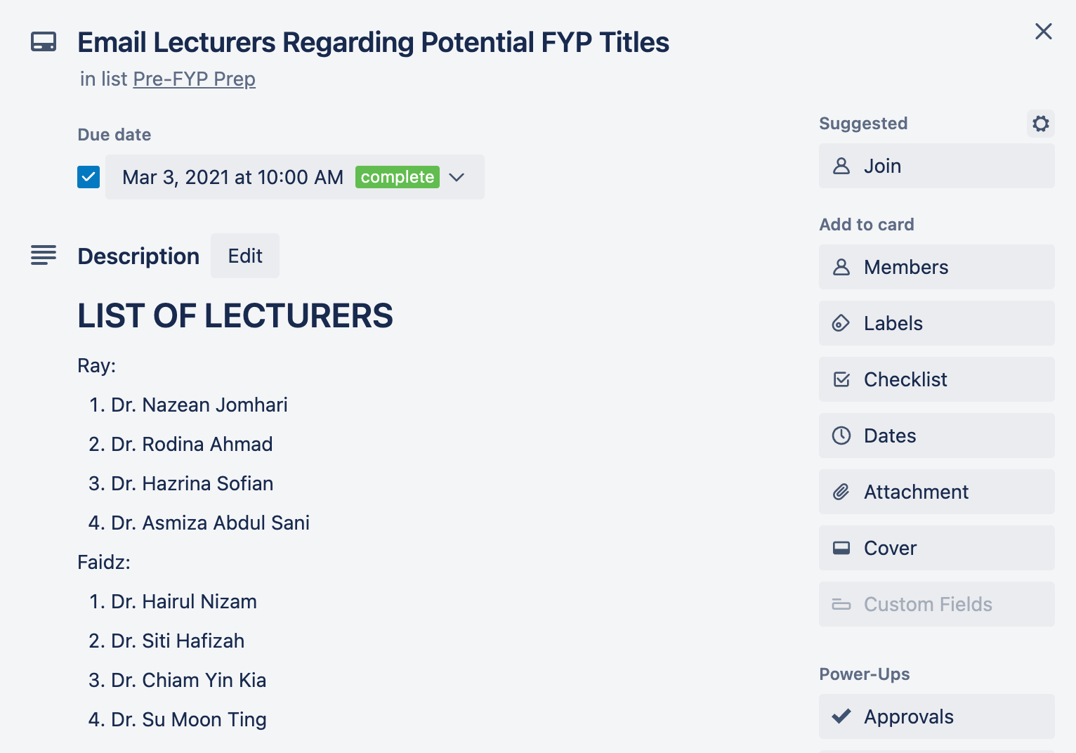1076x753 pixels.
Task: Open suggested actions gear settings
Action: tap(1041, 124)
